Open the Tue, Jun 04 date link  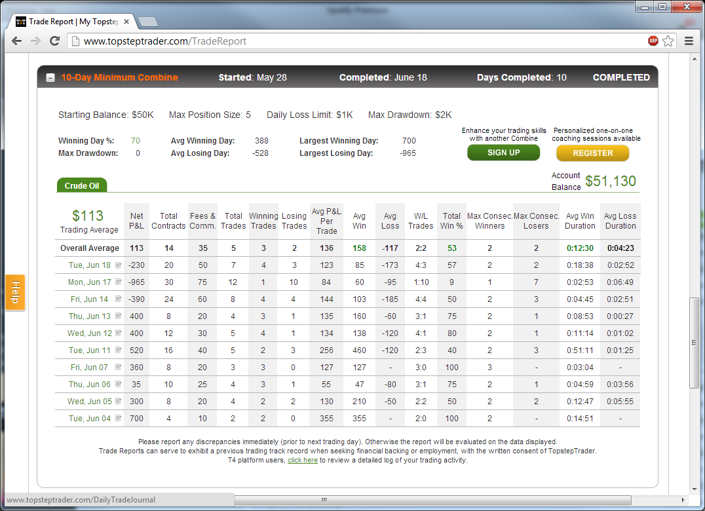tap(90, 419)
